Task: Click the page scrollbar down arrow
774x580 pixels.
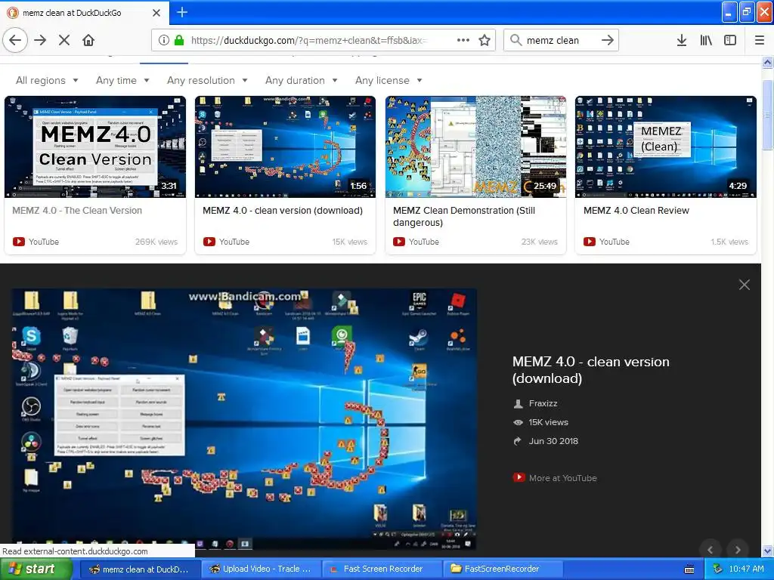Action: [768, 551]
